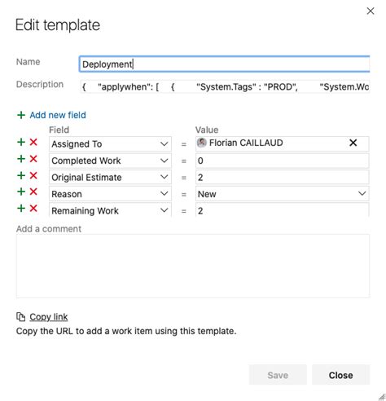Add a field after the Completed Work row
This screenshot has width=386, height=401.
tap(21, 159)
